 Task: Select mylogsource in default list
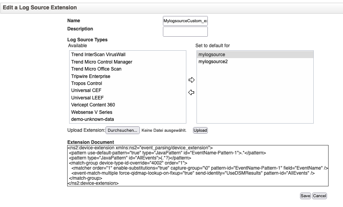212,55
